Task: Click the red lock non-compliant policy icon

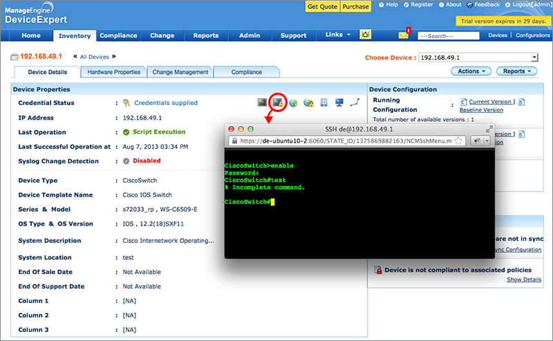Action: point(378,270)
